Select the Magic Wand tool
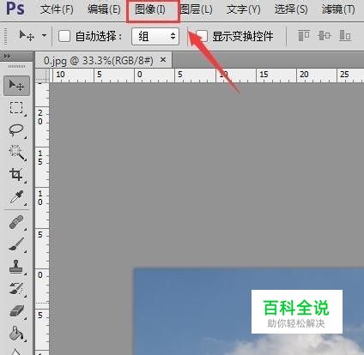Screen dimensions: 364x355 (16, 153)
